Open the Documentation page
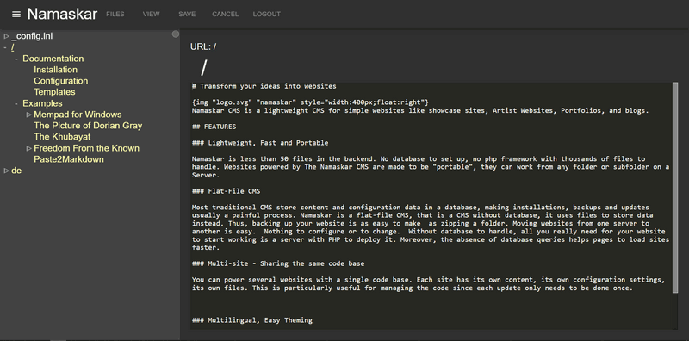Image resolution: width=689 pixels, height=341 pixels. [53, 59]
